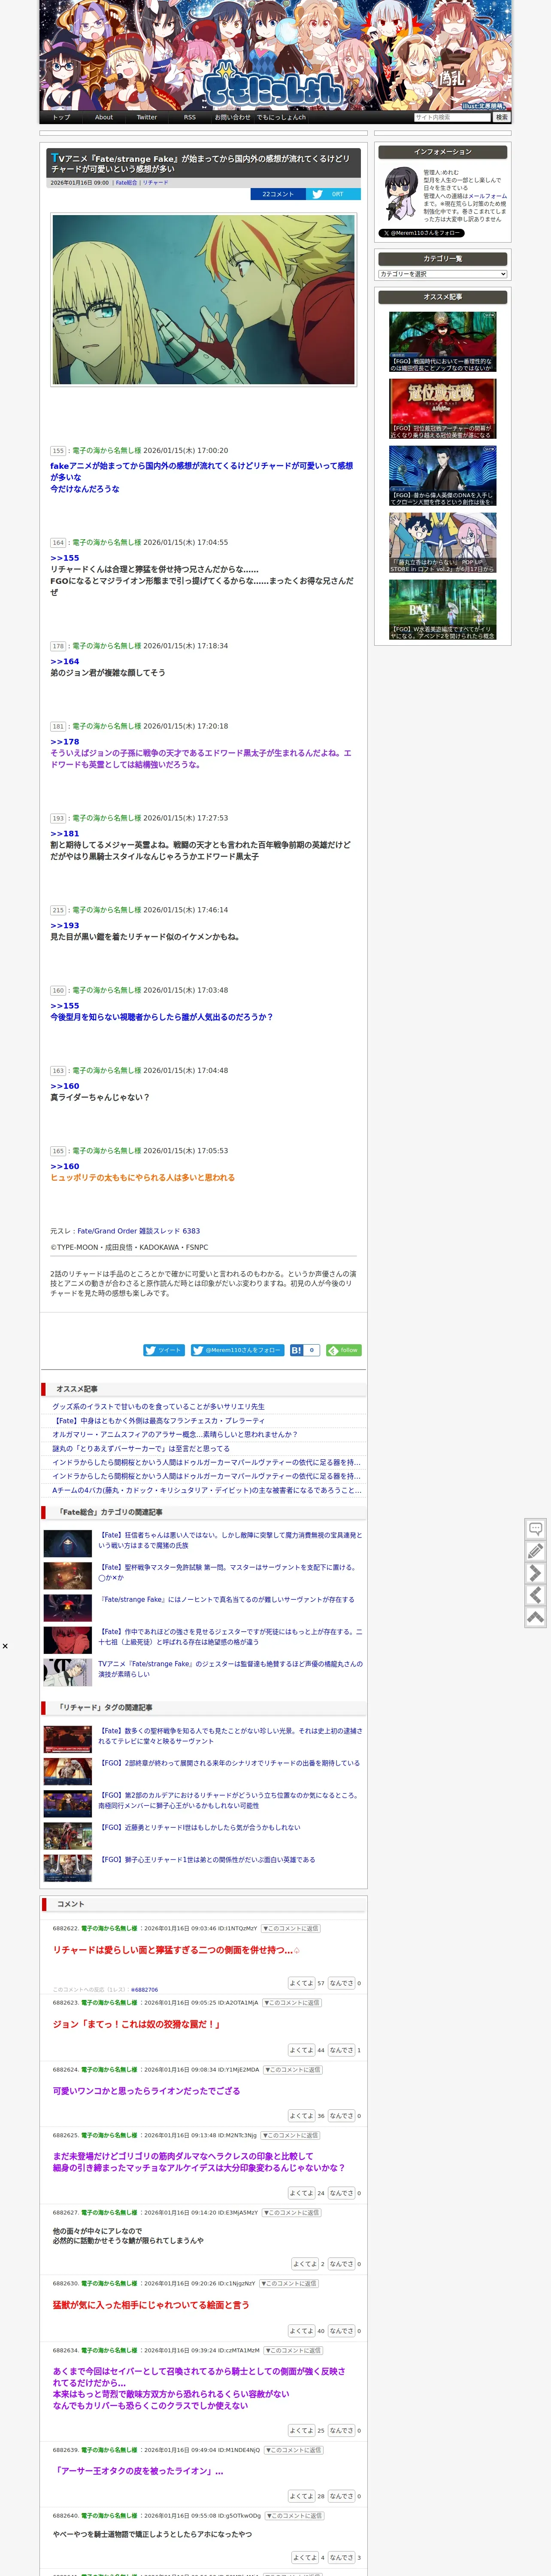Viewport: 551px width, 2576px height.
Task: Open 近藤勇とリチャード1世 tag related article
Action: pos(200,1827)
